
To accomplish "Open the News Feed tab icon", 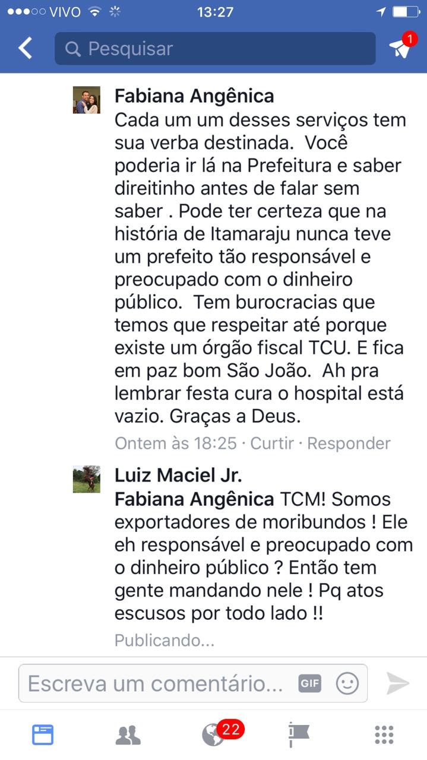I will tap(43, 735).
